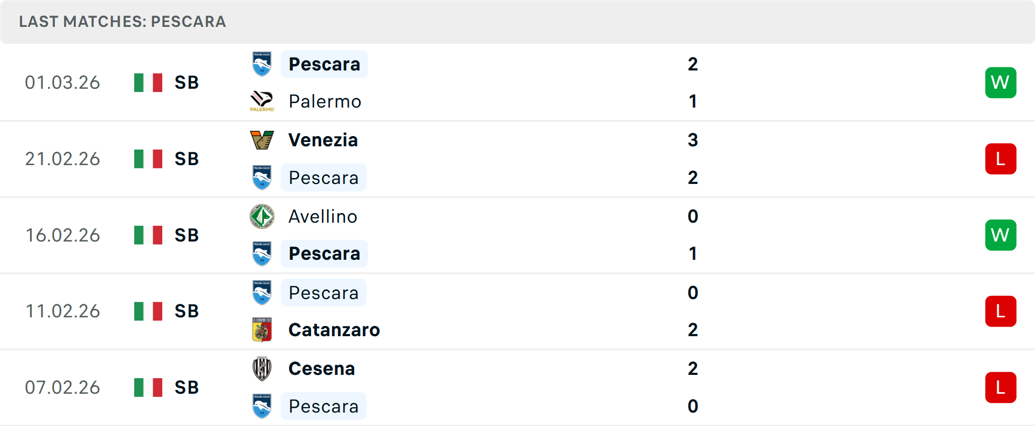The height and width of the screenshot is (426, 1035).
Task: Click the SB league label on 11.02.26 row
Action: [187, 311]
